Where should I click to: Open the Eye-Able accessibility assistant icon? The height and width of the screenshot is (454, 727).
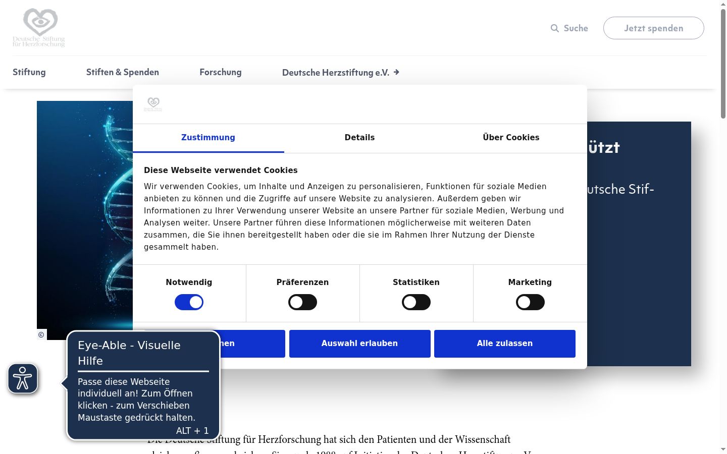[x=23, y=378]
